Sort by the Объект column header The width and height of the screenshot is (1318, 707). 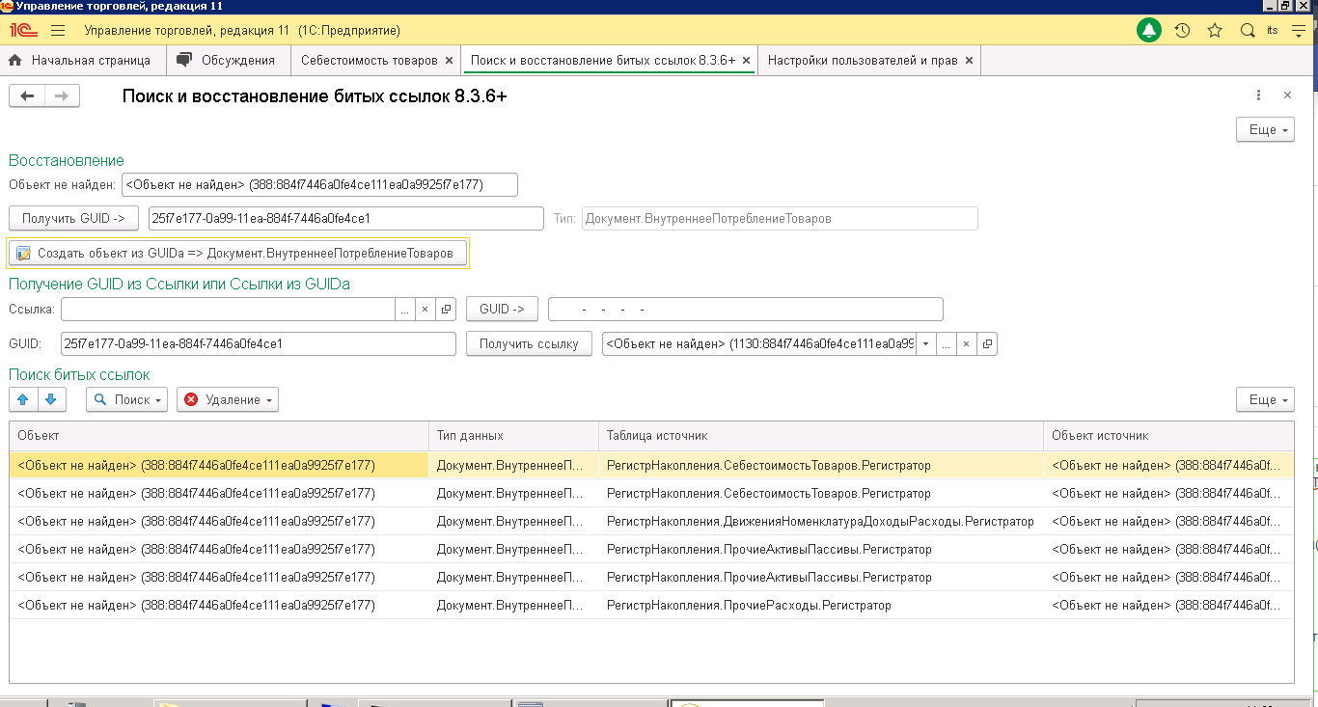pos(219,436)
